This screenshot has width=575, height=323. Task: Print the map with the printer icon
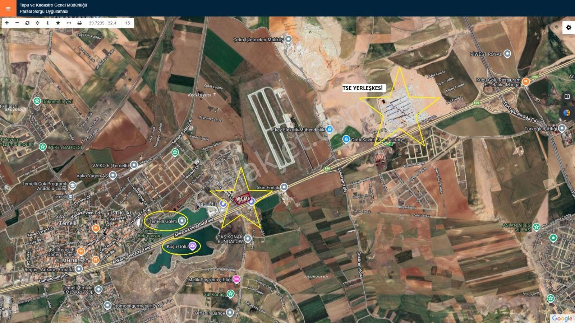pos(79,23)
